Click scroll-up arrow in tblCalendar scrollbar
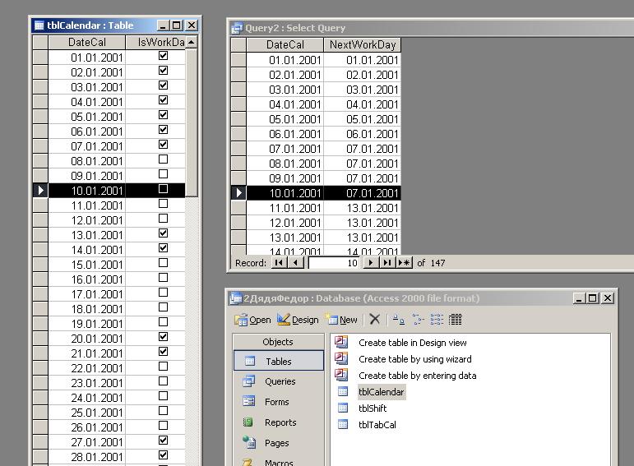Screen dimensions: 634x466 192,42
